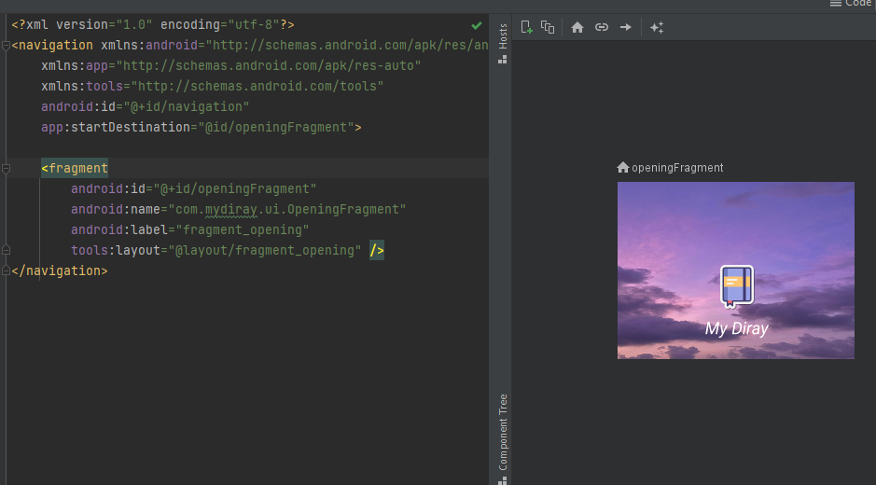This screenshot has width=876, height=485.
Task: Set as Start Destination home icon
Action: [x=577, y=27]
